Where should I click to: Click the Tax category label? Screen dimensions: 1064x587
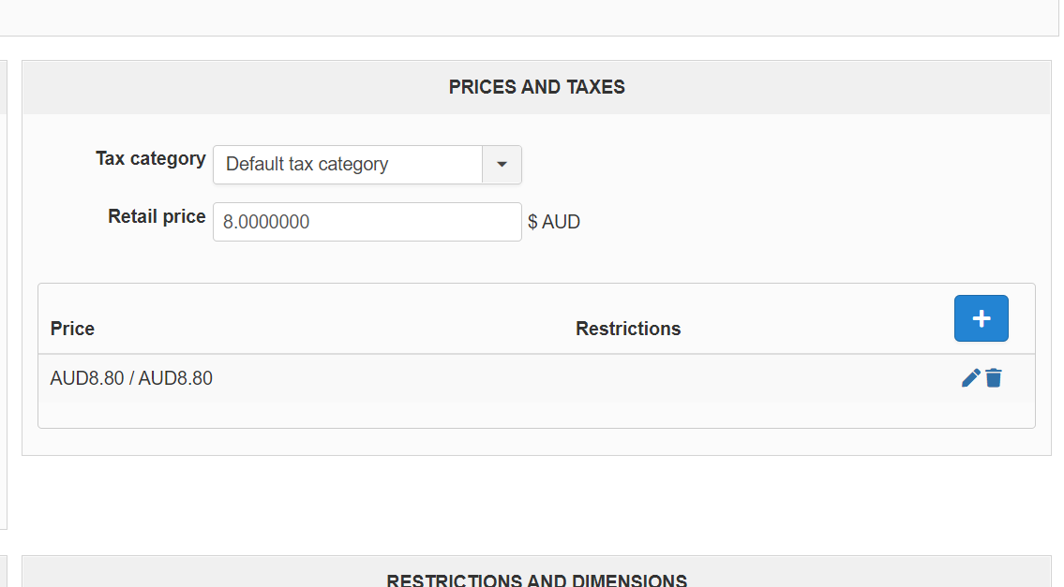pyautogui.click(x=151, y=158)
